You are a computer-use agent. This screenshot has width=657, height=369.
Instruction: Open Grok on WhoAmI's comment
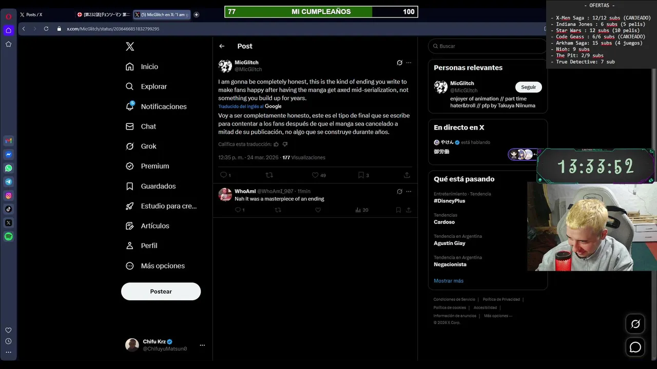point(399,192)
